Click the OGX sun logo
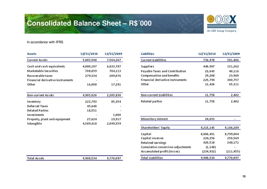This screenshot has width=267, height=189. pyautogui.click(x=211, y=19)
